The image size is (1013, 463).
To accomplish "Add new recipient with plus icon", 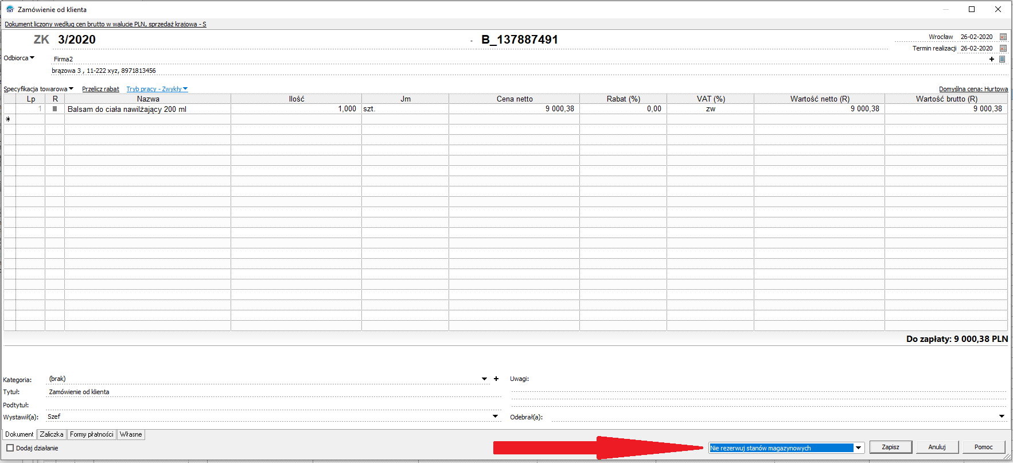I will tap(992, 59).
